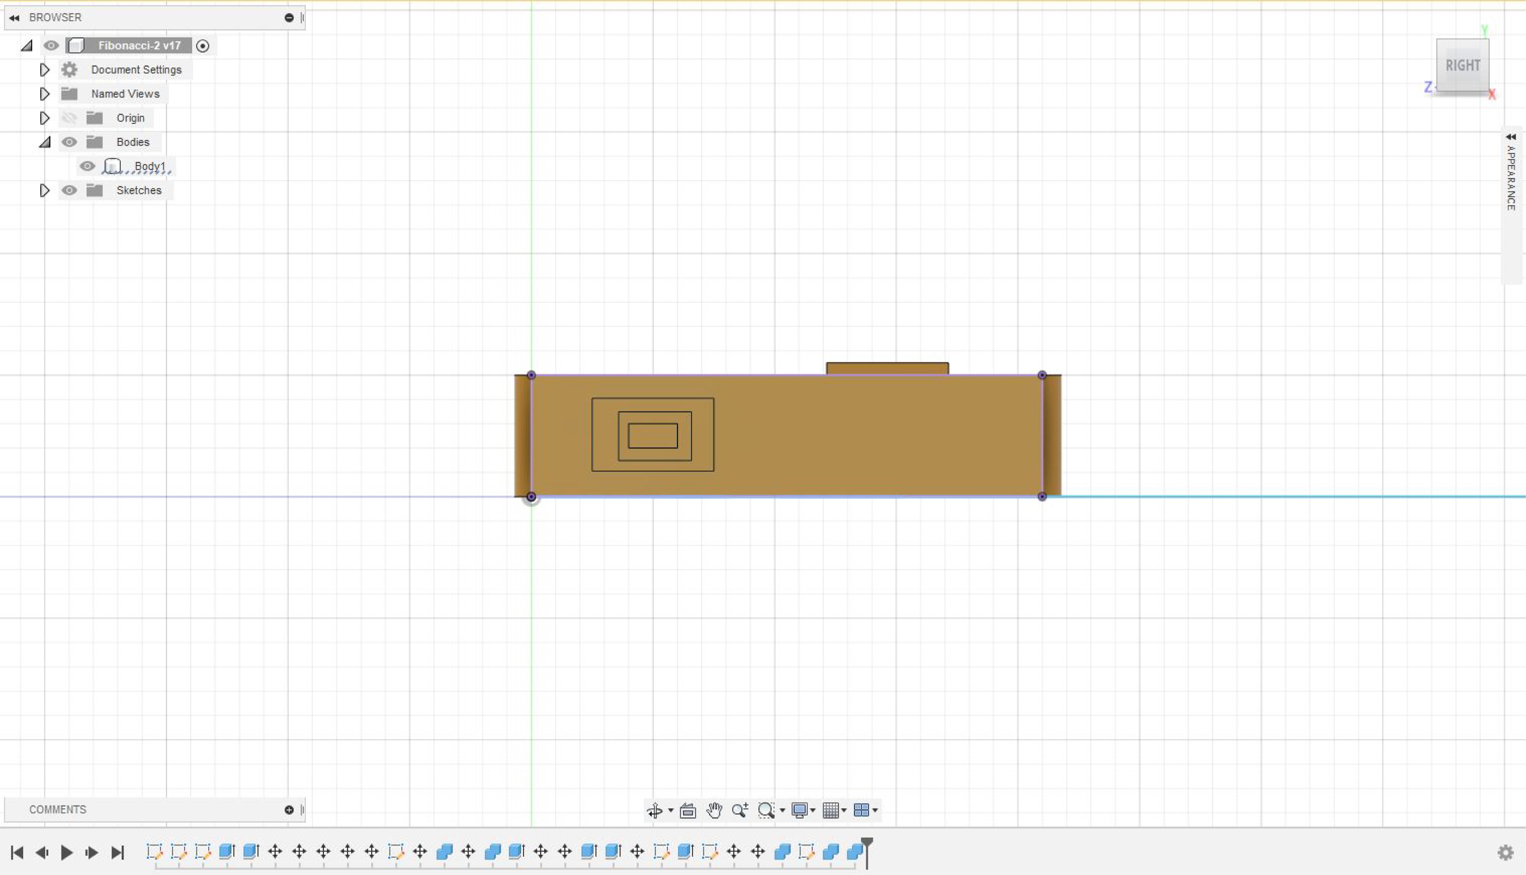The width and height of the screenshot is (1526, 875).
Task: Show the hidden Origin folder
Action: pyautogui.click(x=69, y=118)
